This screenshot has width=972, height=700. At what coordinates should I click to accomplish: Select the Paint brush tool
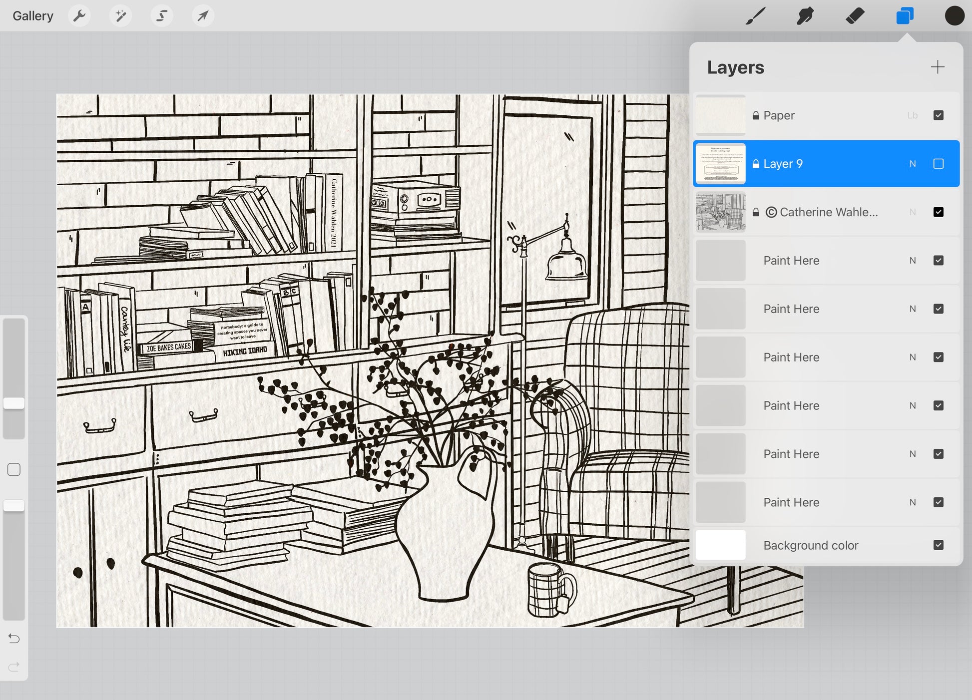[755, 16]
